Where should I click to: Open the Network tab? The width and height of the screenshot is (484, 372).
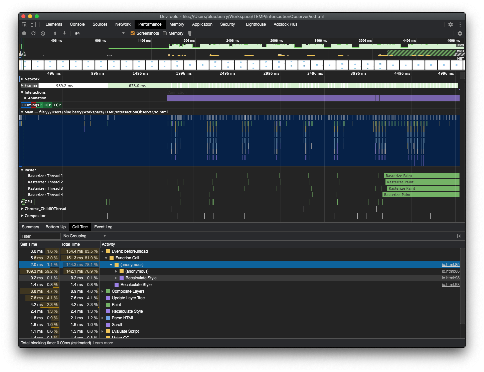click(x=123, y=24)
